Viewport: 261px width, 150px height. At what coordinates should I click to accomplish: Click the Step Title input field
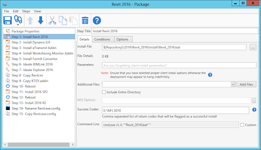pyautogui.click(x=175, y=31)
